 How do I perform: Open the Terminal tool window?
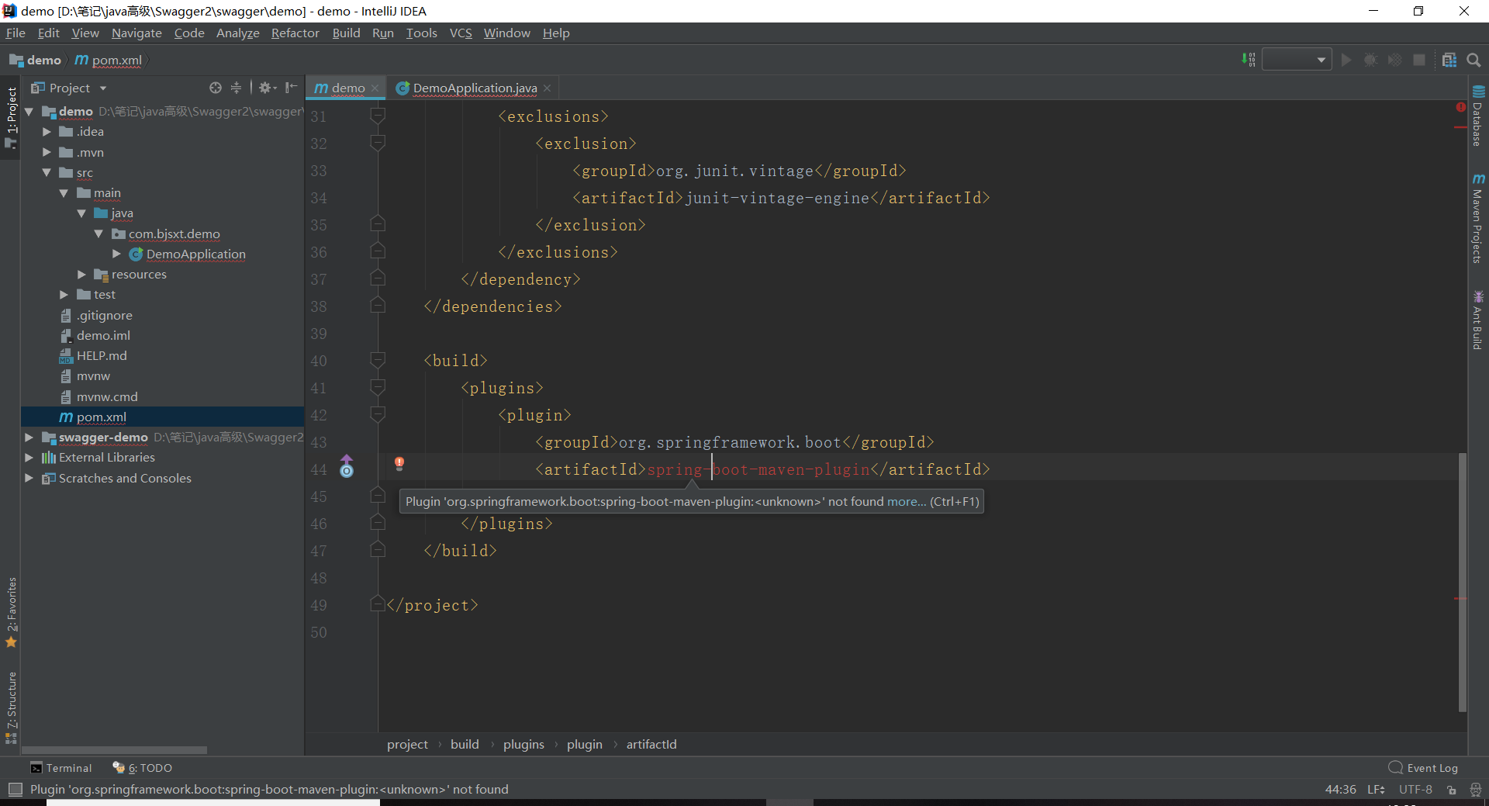click(x=60, y=768)
